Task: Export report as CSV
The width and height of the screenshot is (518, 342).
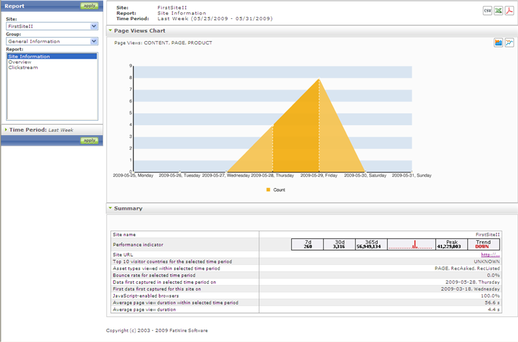Action: [x=487, y=10]
